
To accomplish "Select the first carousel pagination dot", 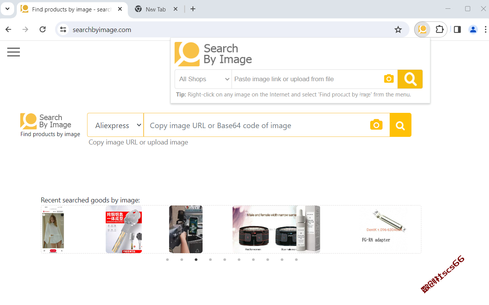I will click(x=167, y=260).
